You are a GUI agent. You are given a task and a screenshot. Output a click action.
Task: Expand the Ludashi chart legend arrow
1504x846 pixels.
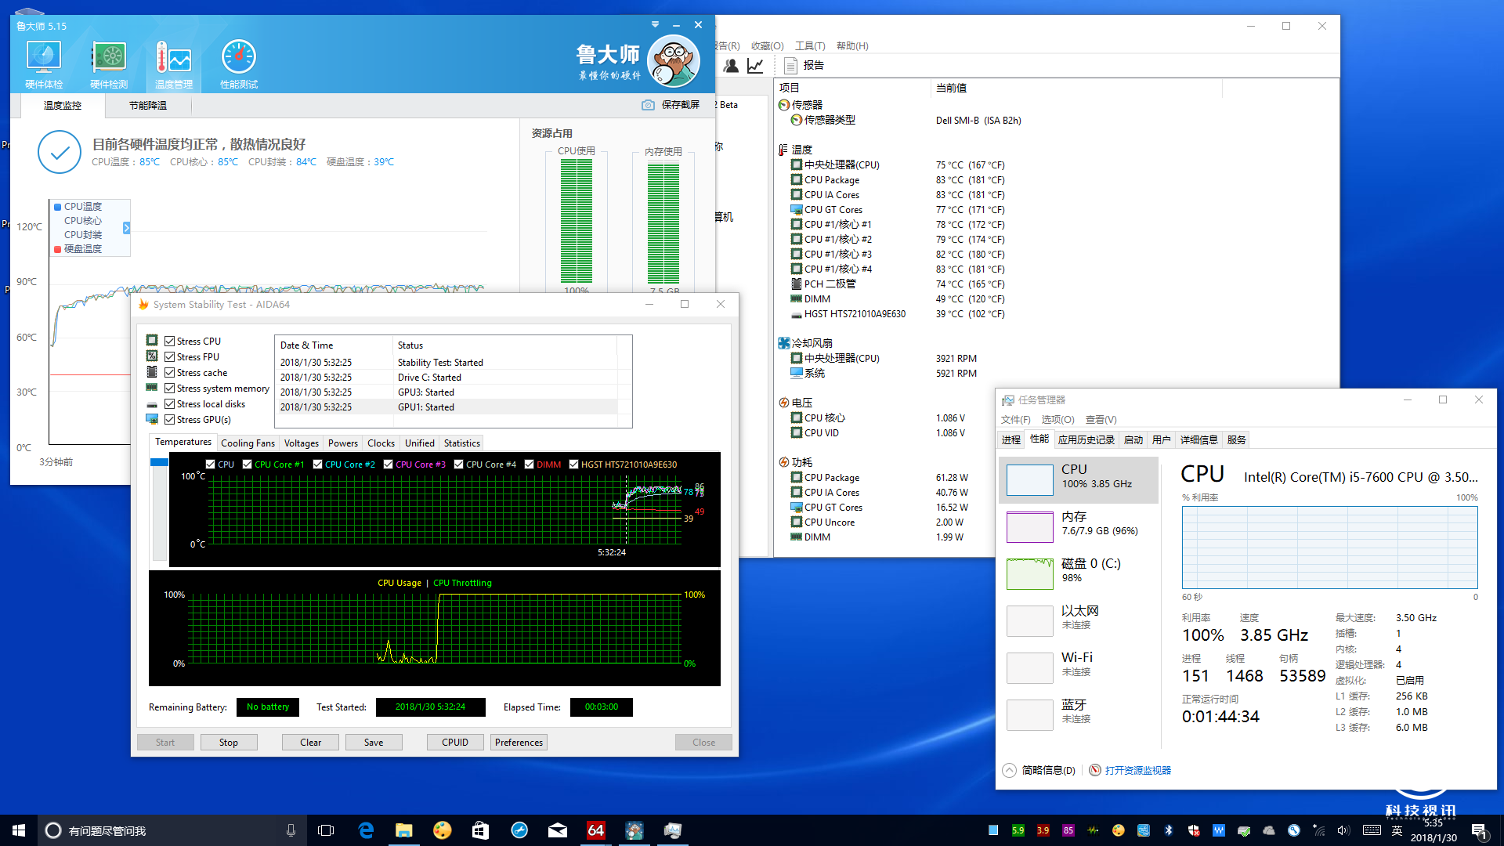pyautogui.click(x=126, y=228)
